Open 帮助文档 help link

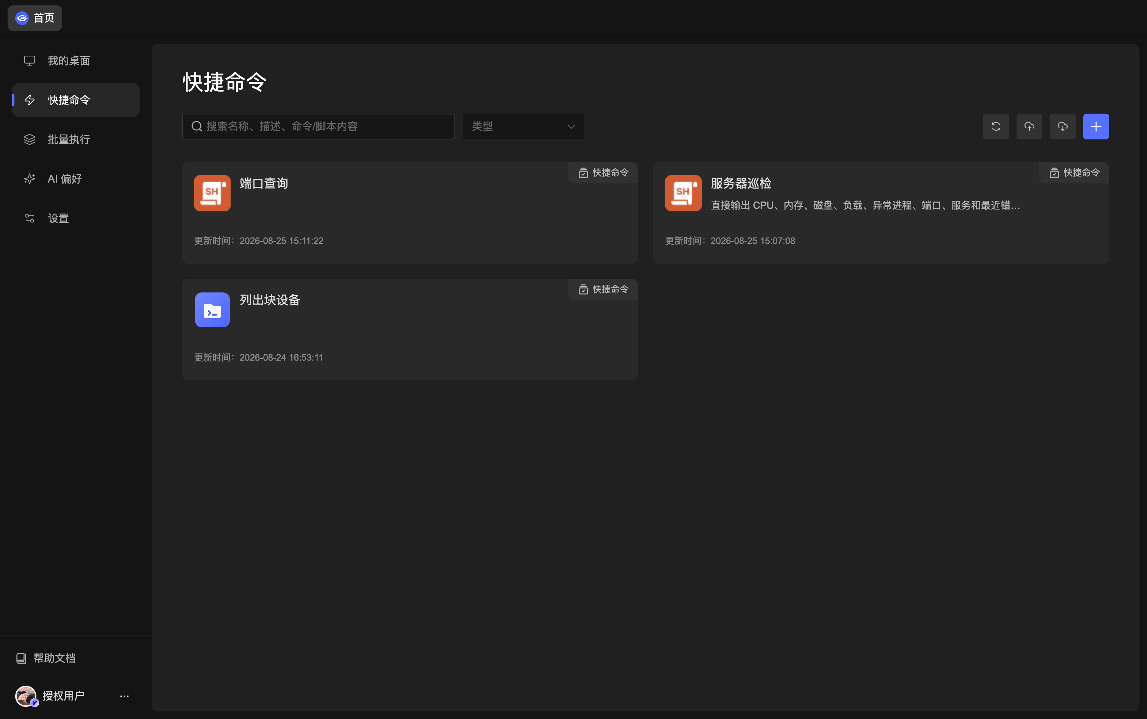(46, 658)
